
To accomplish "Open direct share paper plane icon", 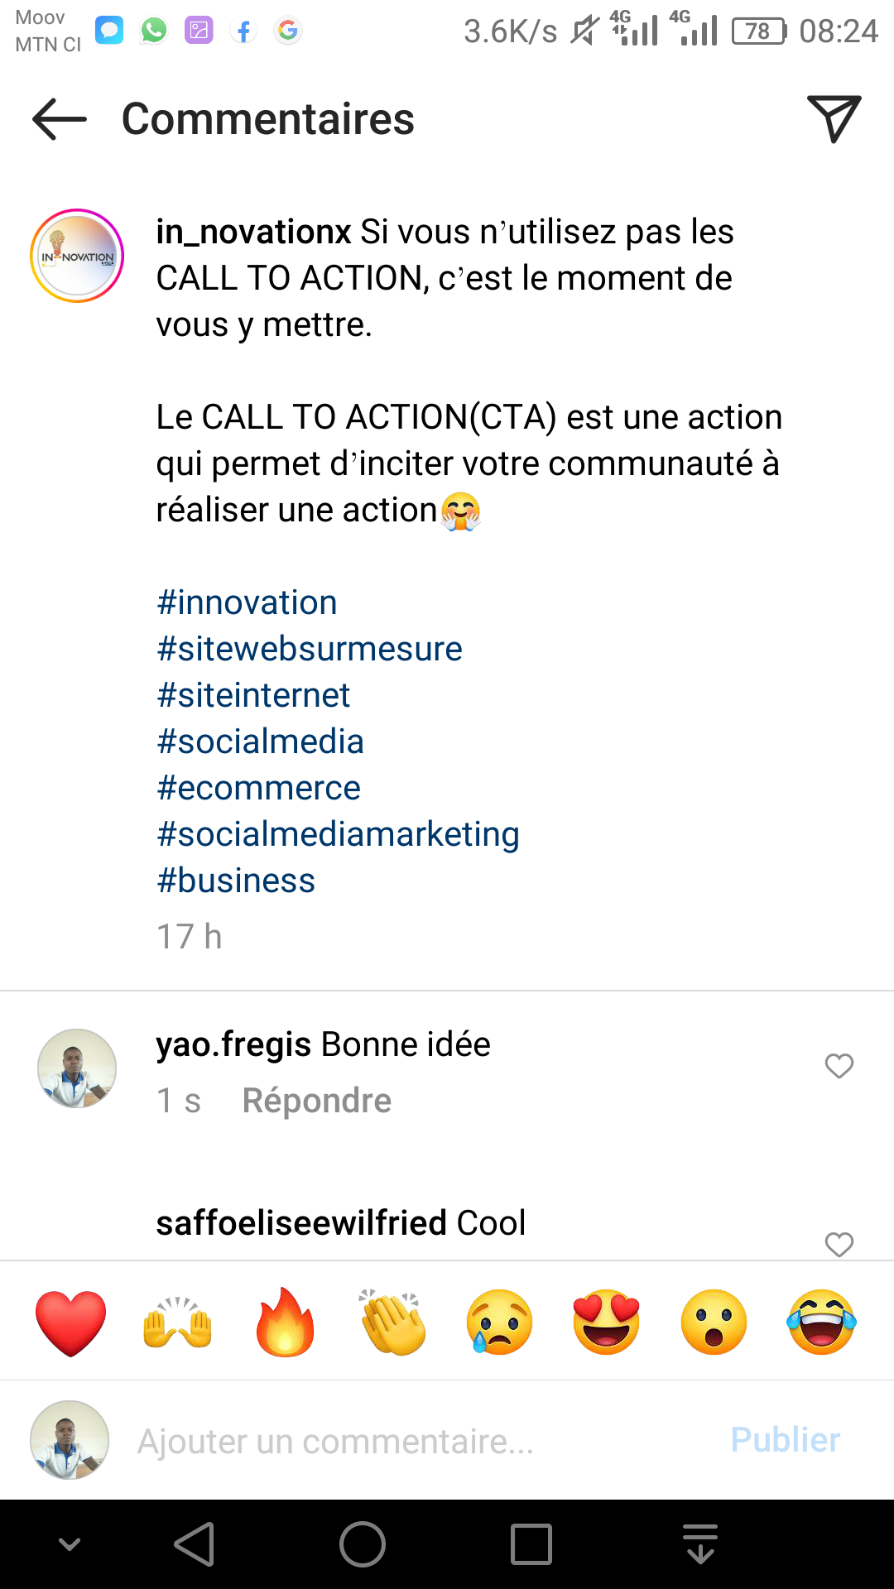I will (x=834, y=118).
